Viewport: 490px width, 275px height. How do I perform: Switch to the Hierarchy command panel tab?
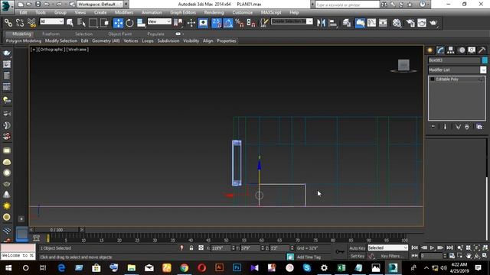[451, 50]
